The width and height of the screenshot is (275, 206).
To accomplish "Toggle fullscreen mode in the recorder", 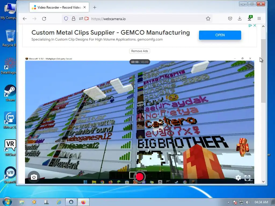I will click(x=247, y=178).
